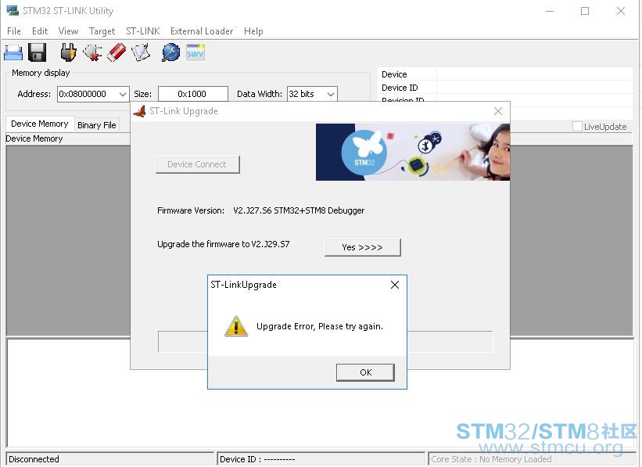Click the Device ID row in info panel
This screenshot has width=642, height=467.
(x=505, y=88)
